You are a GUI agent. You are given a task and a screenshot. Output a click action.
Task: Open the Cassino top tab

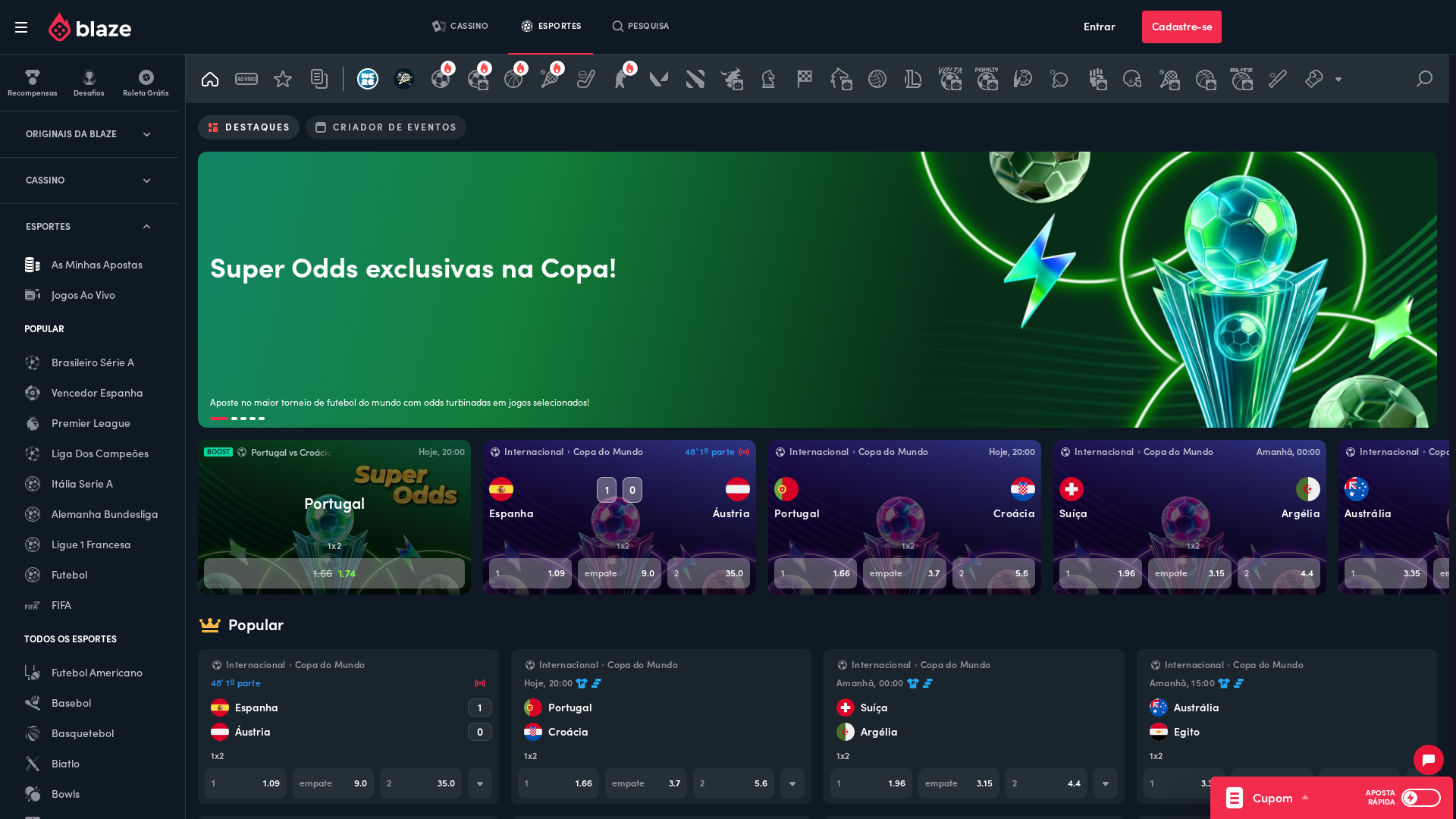[x=460, y=27]
